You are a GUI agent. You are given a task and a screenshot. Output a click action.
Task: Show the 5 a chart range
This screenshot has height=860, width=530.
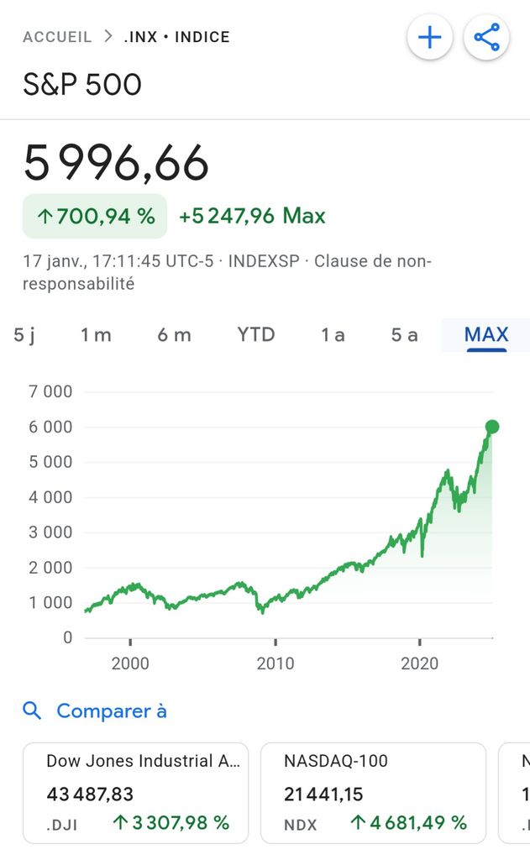tap(404, 335)
